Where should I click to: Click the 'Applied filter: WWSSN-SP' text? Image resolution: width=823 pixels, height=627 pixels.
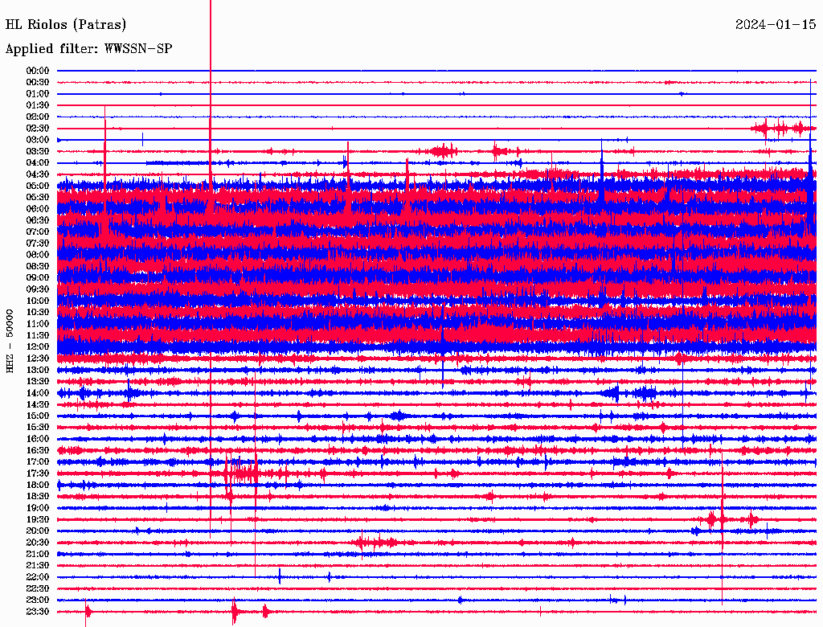click(x=88, y=49)
